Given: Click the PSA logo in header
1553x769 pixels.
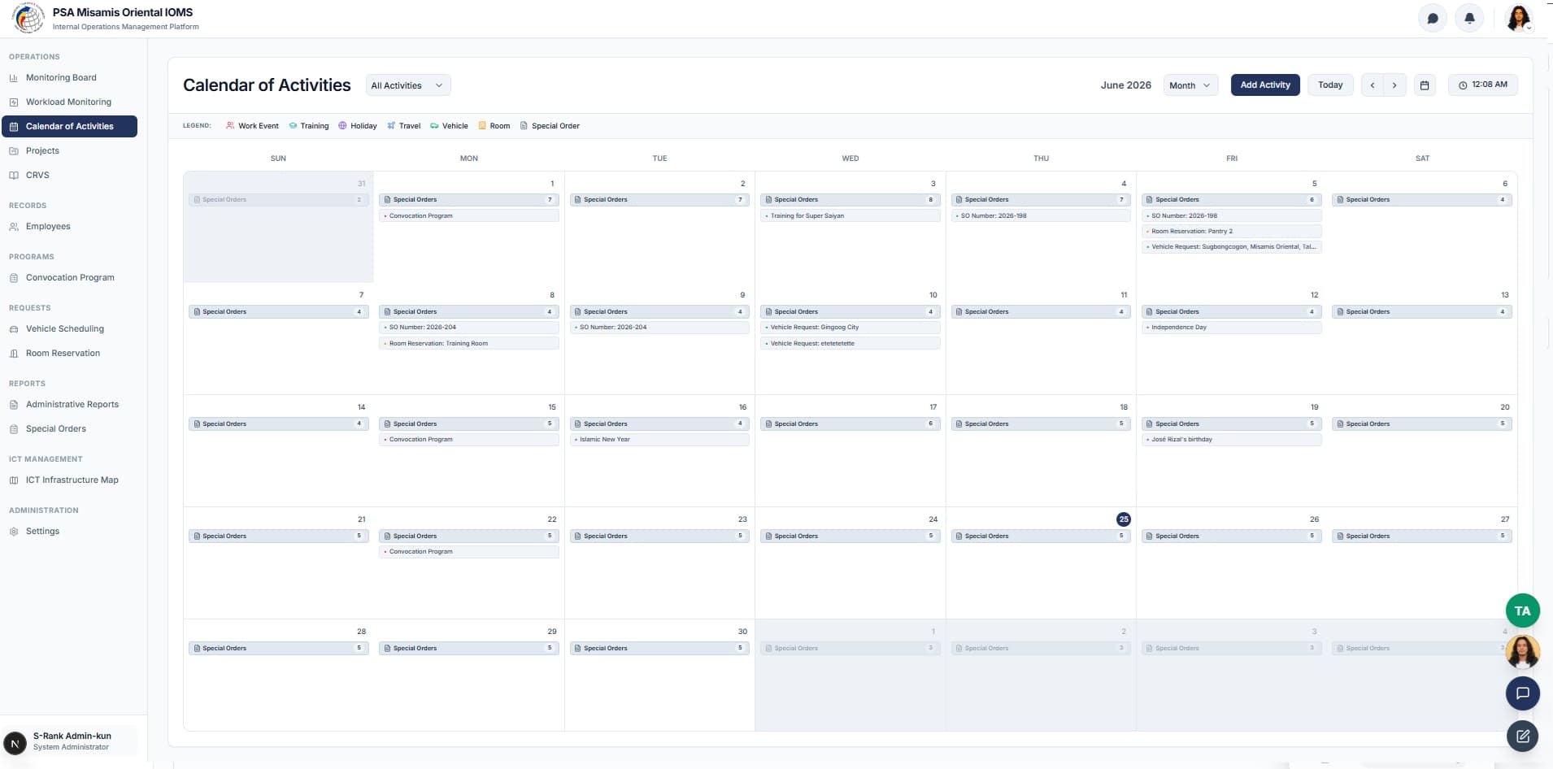Looking at the screenshot, I should [x=28, y=18].
